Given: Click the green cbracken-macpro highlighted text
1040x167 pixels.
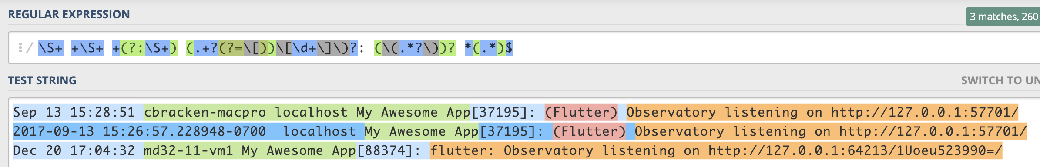Looking at the screenshot, I should click(205, 112).
